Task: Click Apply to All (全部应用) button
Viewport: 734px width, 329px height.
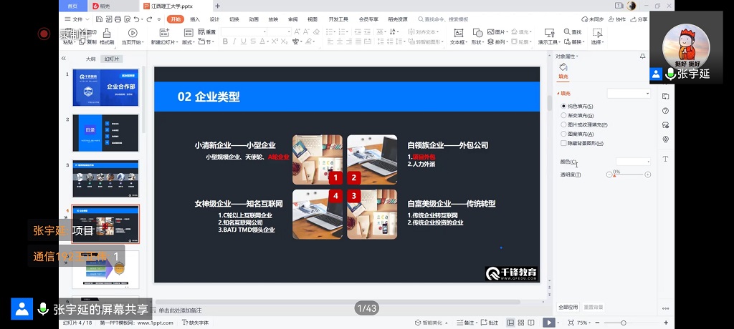Action: (568, 307)
